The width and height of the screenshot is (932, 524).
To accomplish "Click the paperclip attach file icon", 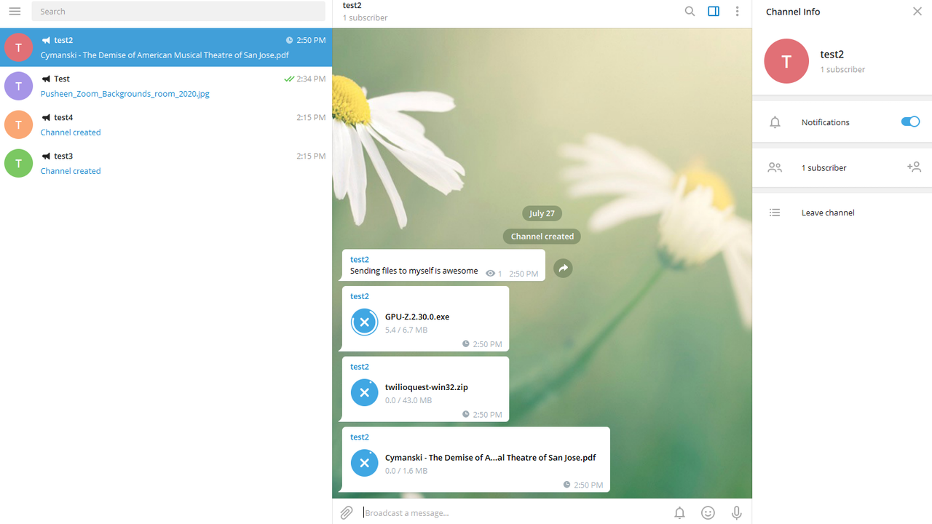I will [x=347, y=513].
